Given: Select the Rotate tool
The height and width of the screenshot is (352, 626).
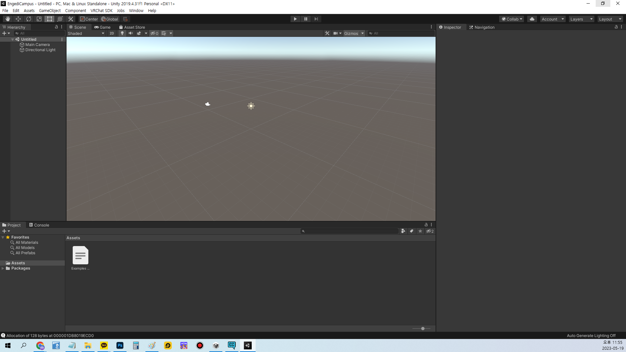Looking at the screenshot, I should (x=29, y=19).
